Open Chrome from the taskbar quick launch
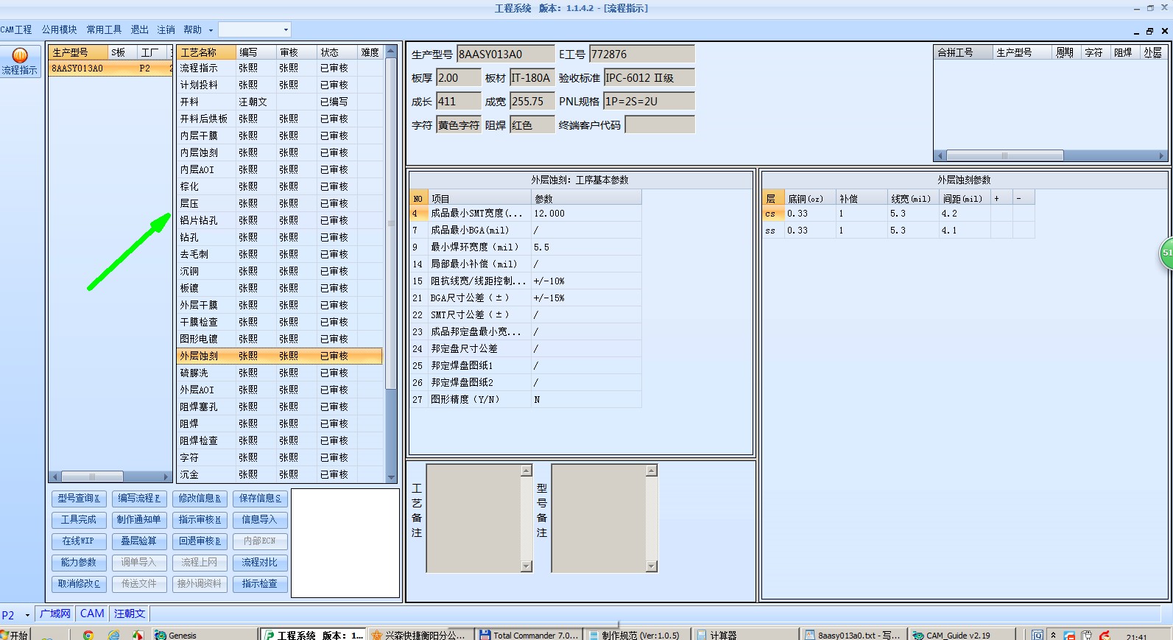 pyautogui.click(x=88, y=635)
